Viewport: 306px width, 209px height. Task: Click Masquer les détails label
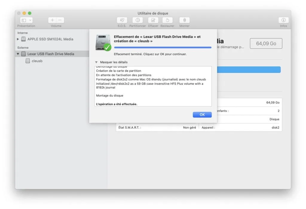coord(114,62)
